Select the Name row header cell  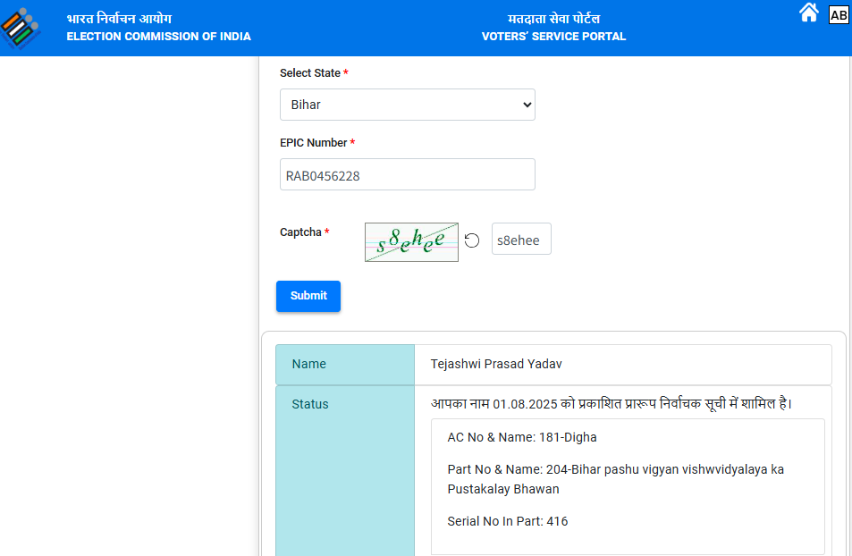[x=345, y=365]
